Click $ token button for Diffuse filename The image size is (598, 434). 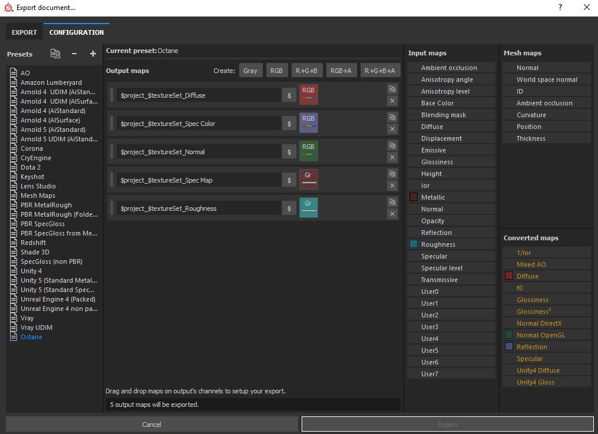click(289, 95)
